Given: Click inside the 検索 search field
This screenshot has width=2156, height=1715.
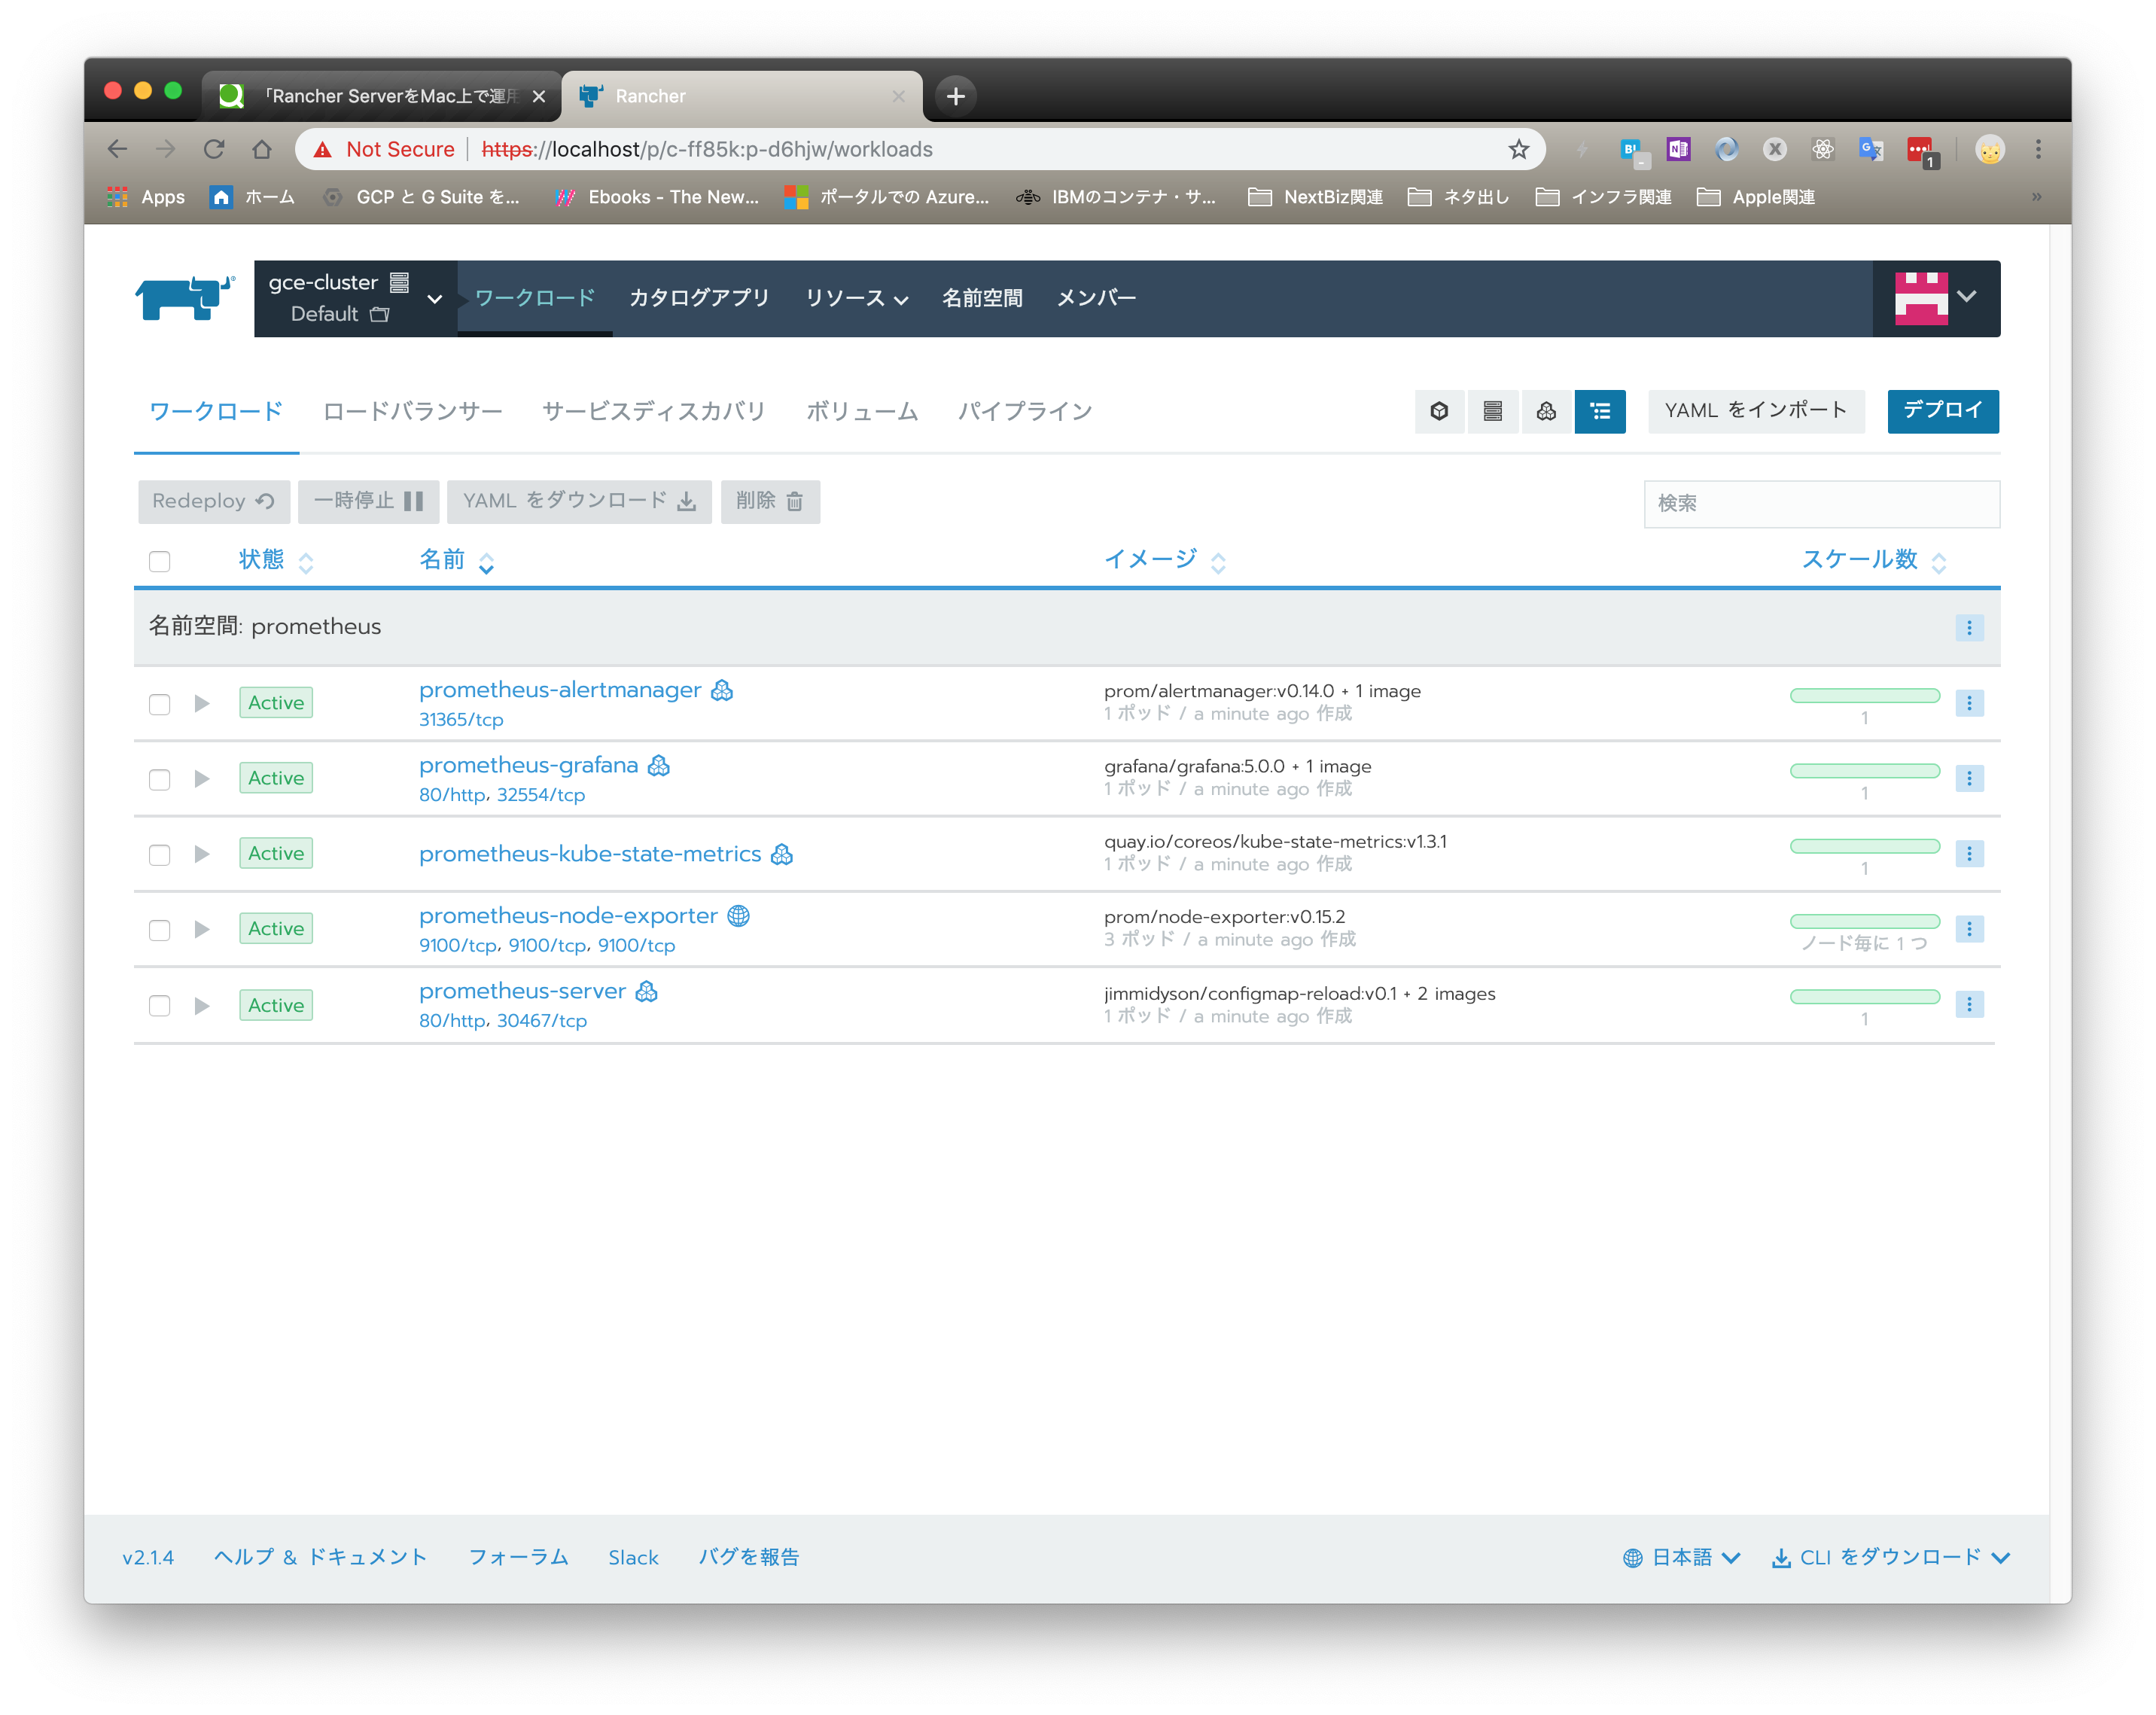Looking at the screenshot, I should tap(1820, 504).
